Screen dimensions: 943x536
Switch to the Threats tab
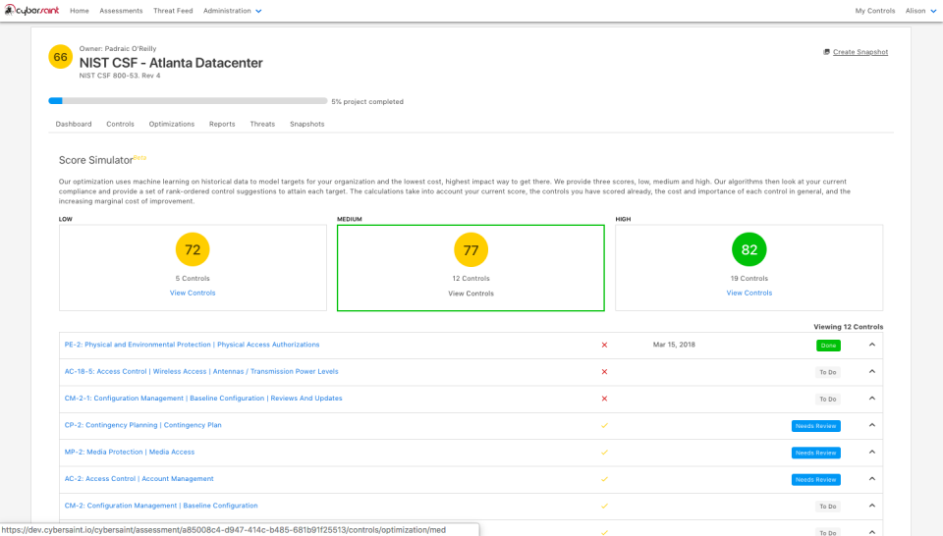click(x=262, y=124)
